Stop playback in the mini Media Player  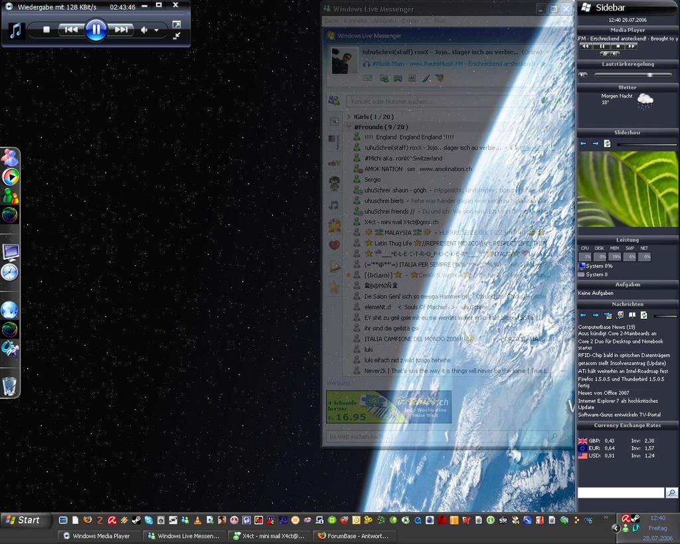pyautogui.click(x=46, y=29)
